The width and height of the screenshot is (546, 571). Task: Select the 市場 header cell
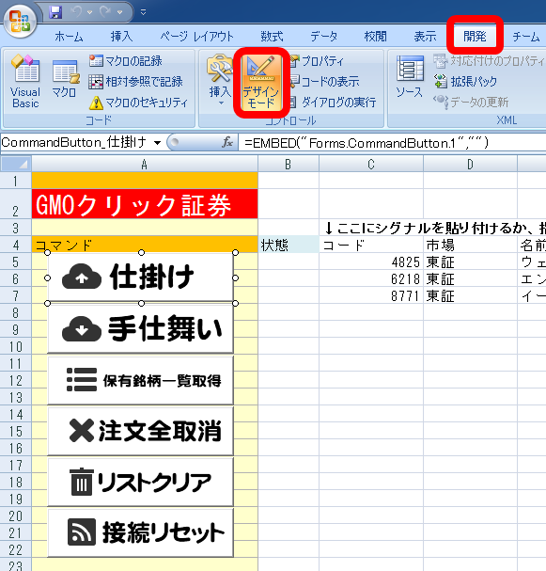[470, 245]
